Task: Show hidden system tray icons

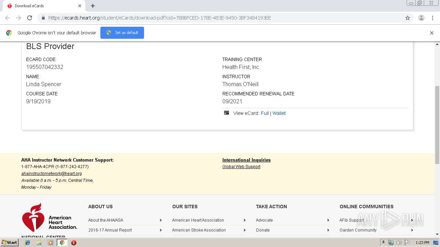Action: 383,243
